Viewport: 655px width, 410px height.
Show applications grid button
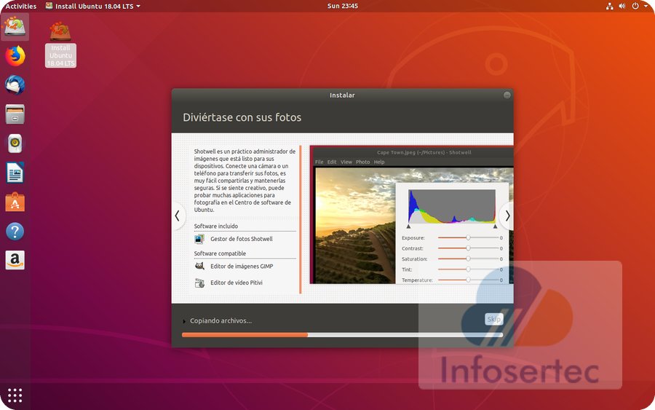[15, 395]
